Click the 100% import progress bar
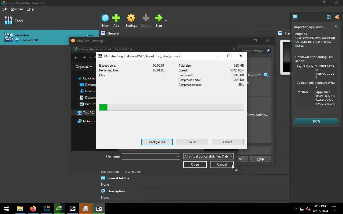Viewport: 343px width, 214px height. (316, 121)
